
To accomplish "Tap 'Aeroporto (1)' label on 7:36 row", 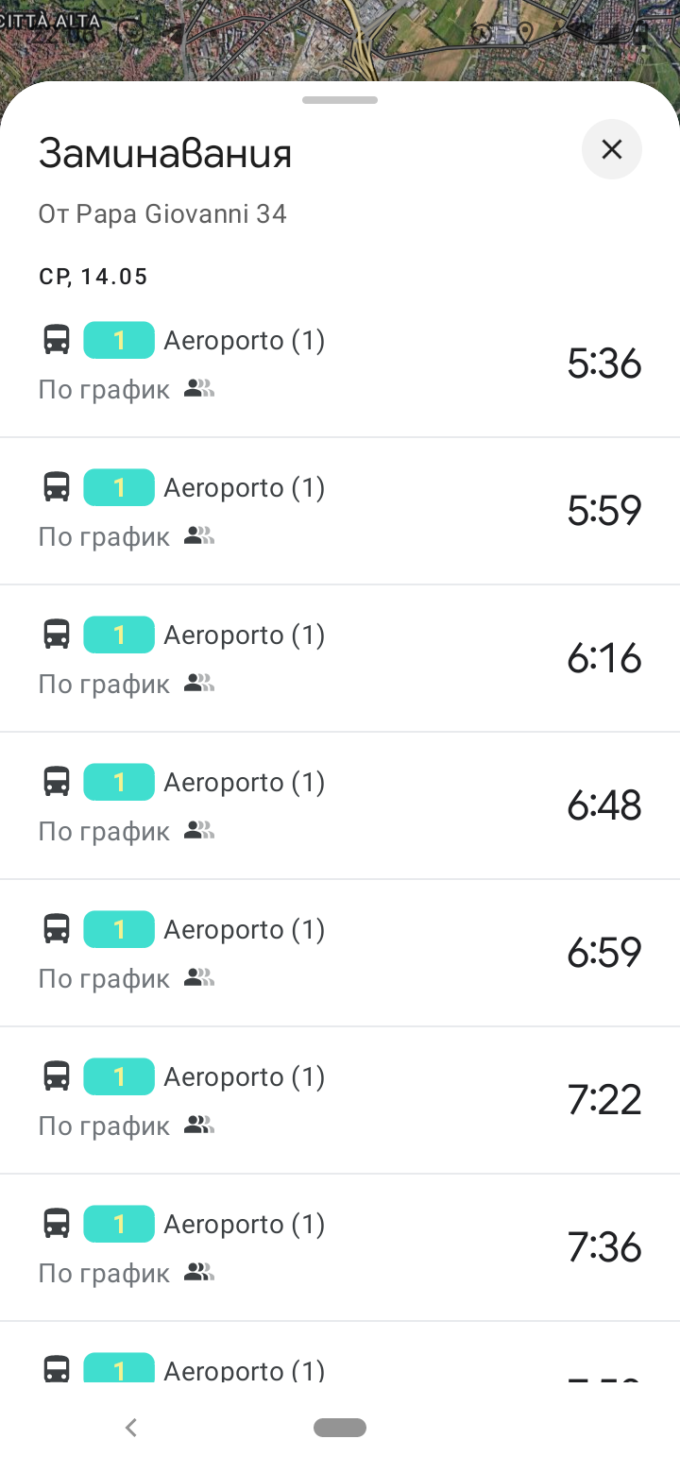I will click(244, 1224).
